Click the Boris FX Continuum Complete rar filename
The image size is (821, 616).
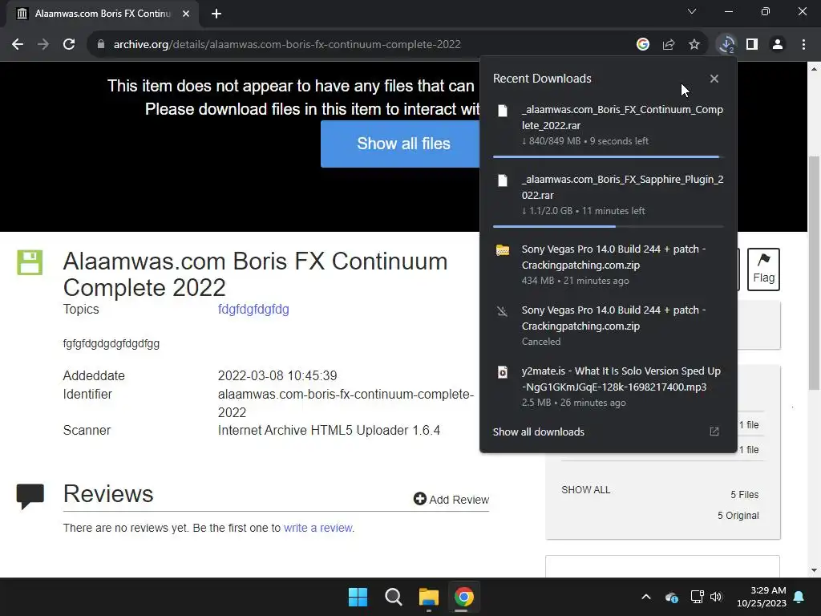622,117
